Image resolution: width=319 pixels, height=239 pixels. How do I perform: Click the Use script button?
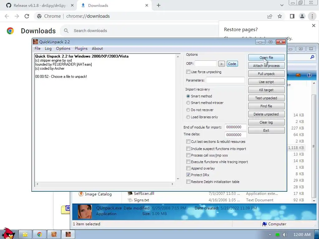(266, 82)
